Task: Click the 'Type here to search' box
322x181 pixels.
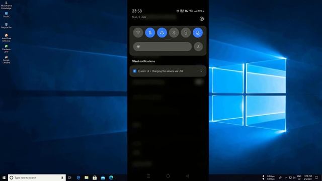Action: point(37,177)
